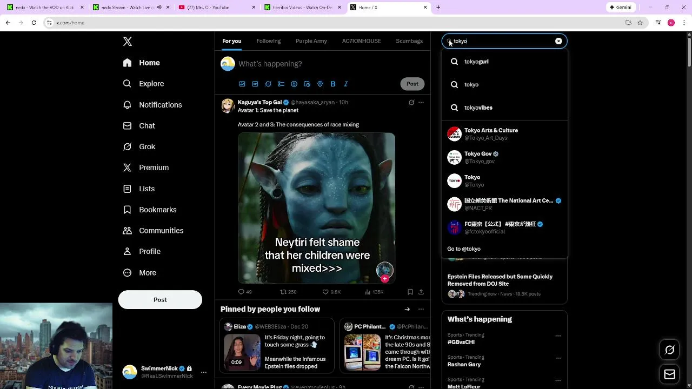The height and width of the screenshot is (389, 692).
Task: Bookmark Kaguya's Top Gal post
Action: (x=410, y=292)
